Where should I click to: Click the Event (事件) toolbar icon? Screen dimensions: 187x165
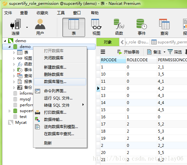point(142,24)
